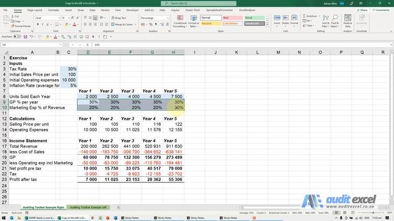
Task: Click the Delete cells button
Action: [286, 20]
